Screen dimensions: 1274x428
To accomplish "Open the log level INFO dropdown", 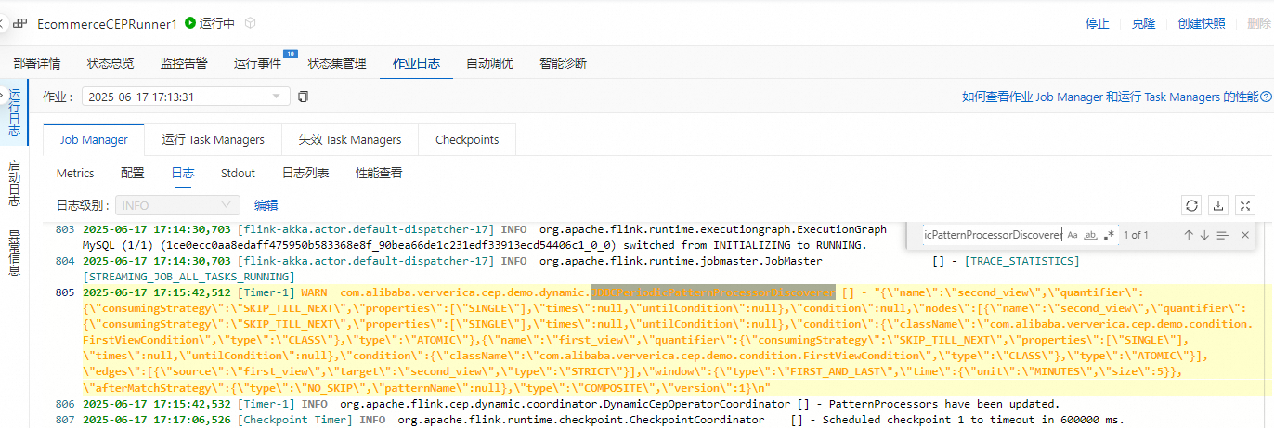I will (x=177, y=205).
